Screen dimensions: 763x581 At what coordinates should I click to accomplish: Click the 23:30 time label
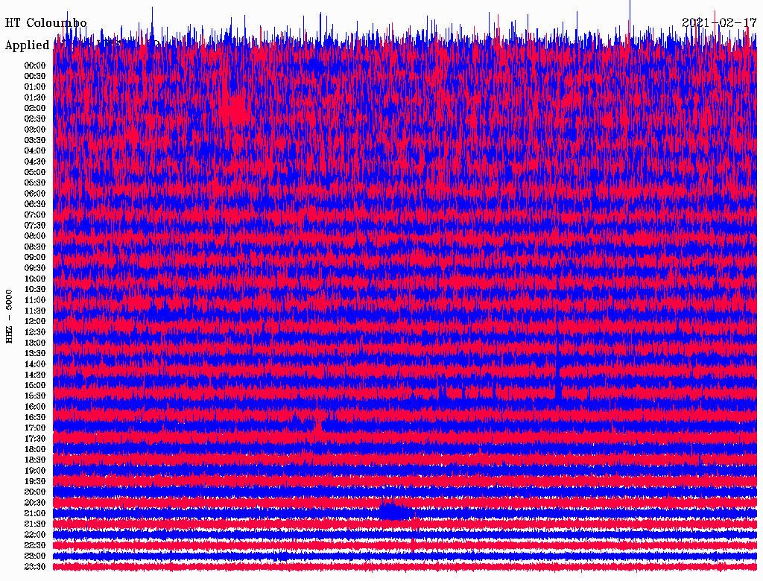(35, 566)
